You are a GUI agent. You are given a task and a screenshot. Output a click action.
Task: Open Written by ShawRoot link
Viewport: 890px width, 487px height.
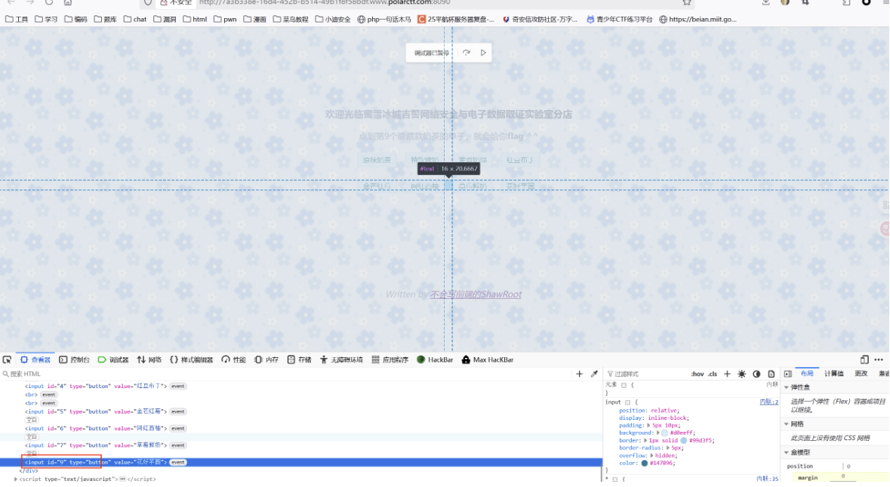(x=476, y=294)
